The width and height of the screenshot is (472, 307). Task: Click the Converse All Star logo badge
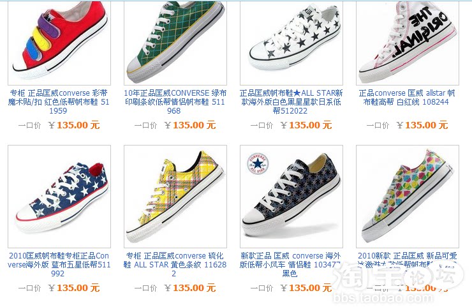click(258, 164)
